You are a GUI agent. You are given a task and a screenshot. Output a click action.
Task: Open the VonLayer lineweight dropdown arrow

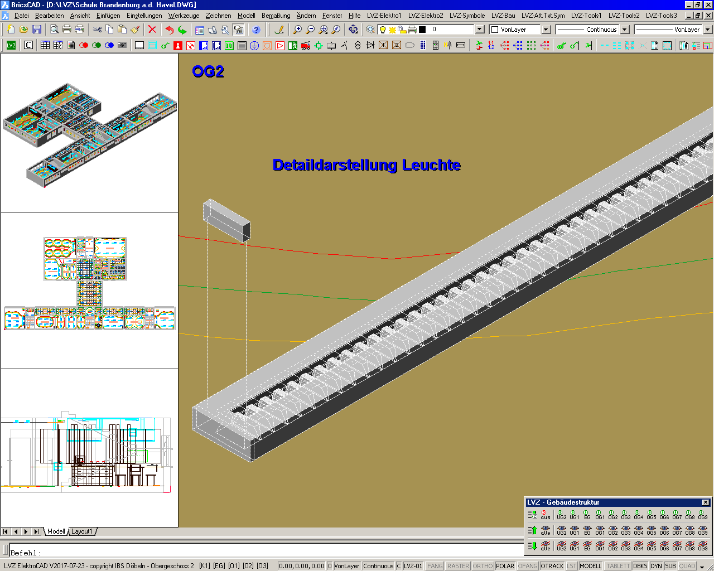click(x=707, y=30)
